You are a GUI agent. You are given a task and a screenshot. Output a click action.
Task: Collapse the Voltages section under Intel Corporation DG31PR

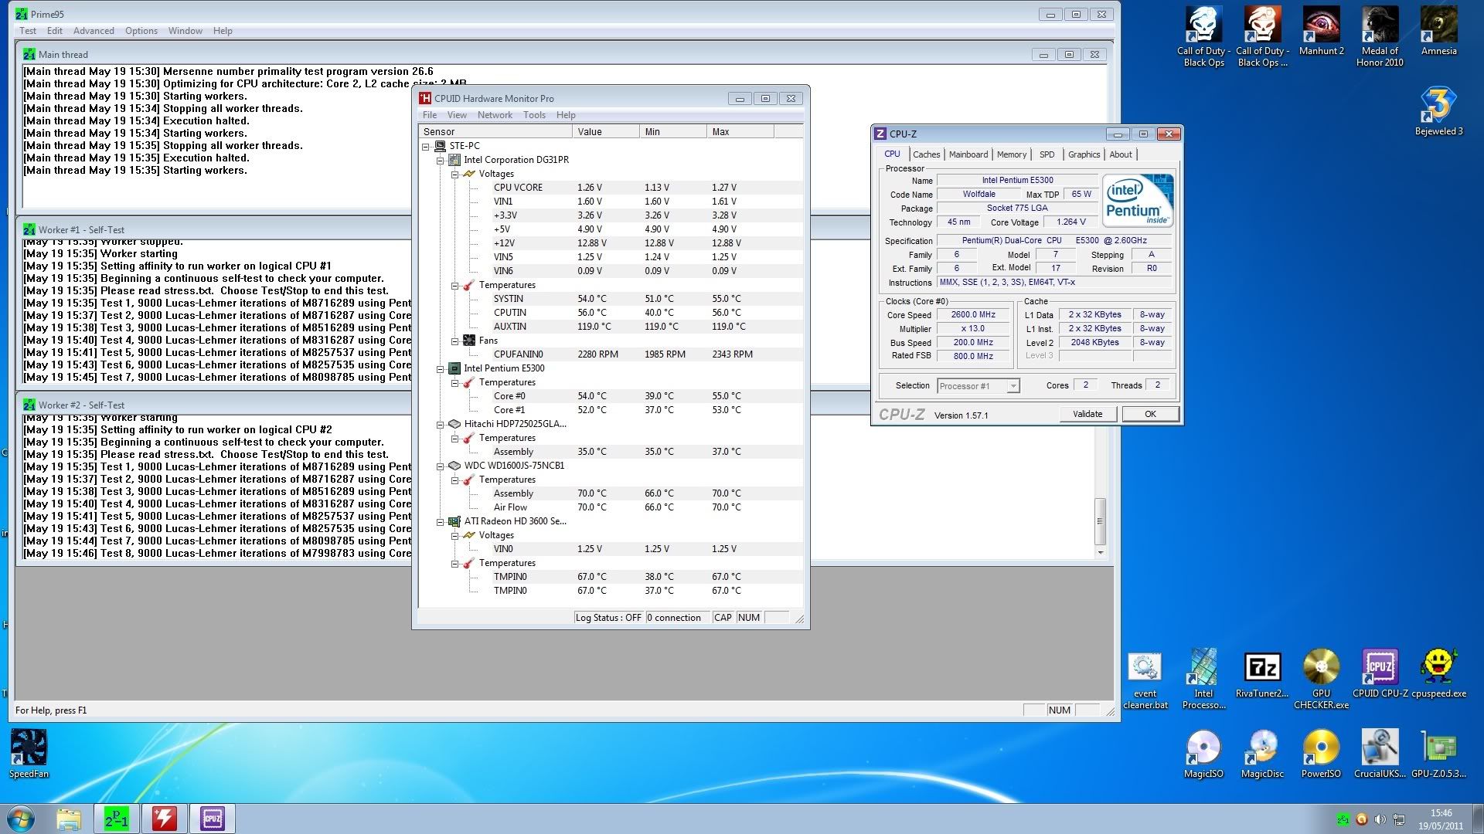[x=455, y=174]
